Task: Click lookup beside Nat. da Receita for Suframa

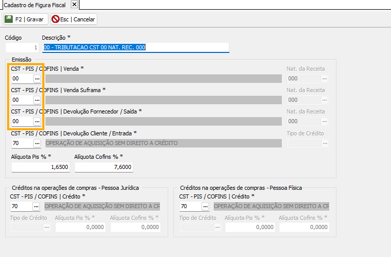Action: pyautogui.click(x=325, y=100)
